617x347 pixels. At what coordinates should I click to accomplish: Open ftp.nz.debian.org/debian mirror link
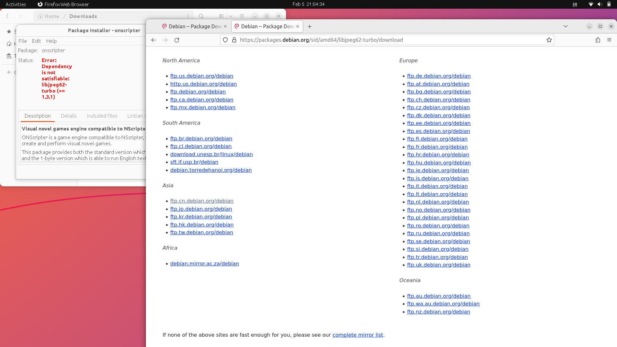[x=439, y=312]
